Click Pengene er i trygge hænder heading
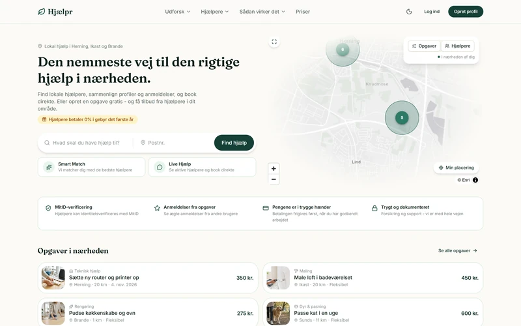 302,207
